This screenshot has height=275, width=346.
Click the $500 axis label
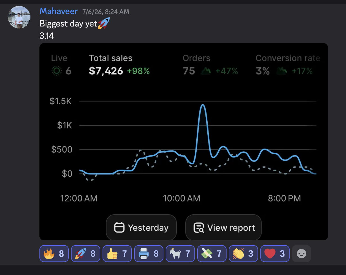(62, 150)
